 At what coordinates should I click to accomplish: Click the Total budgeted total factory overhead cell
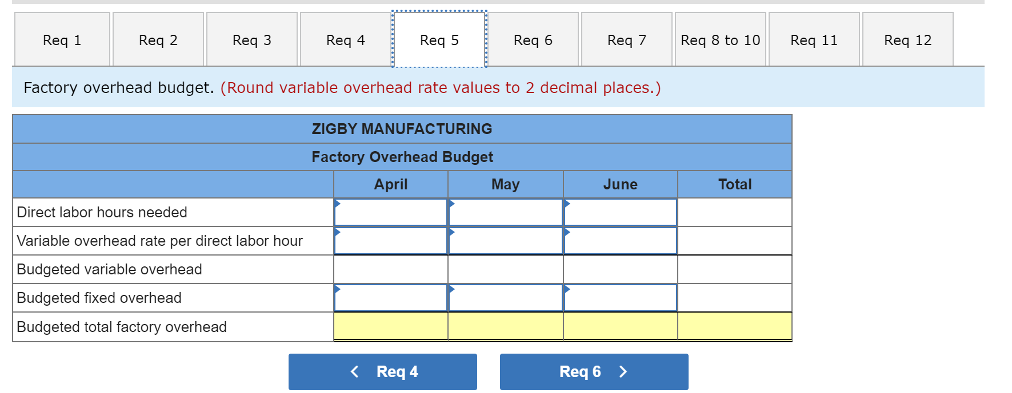[734, 326]
